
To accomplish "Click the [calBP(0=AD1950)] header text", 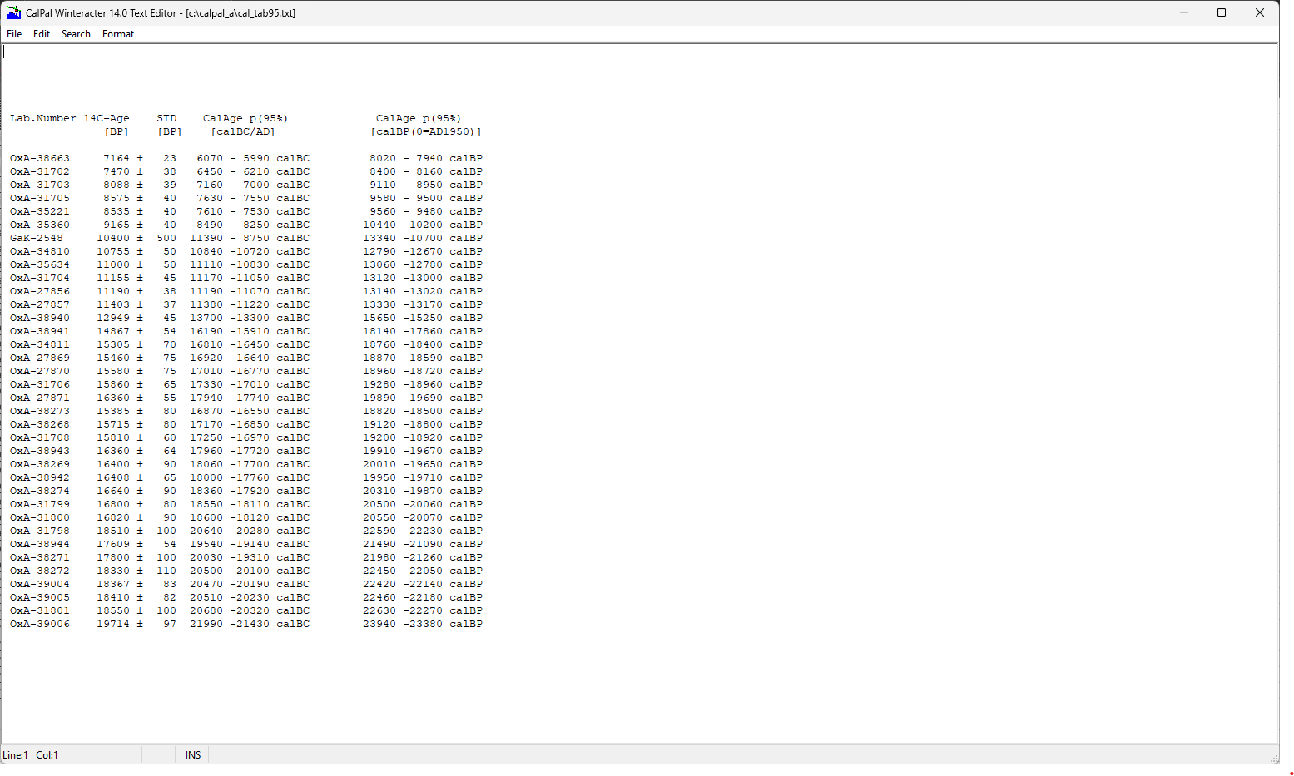I will (426, 132).
